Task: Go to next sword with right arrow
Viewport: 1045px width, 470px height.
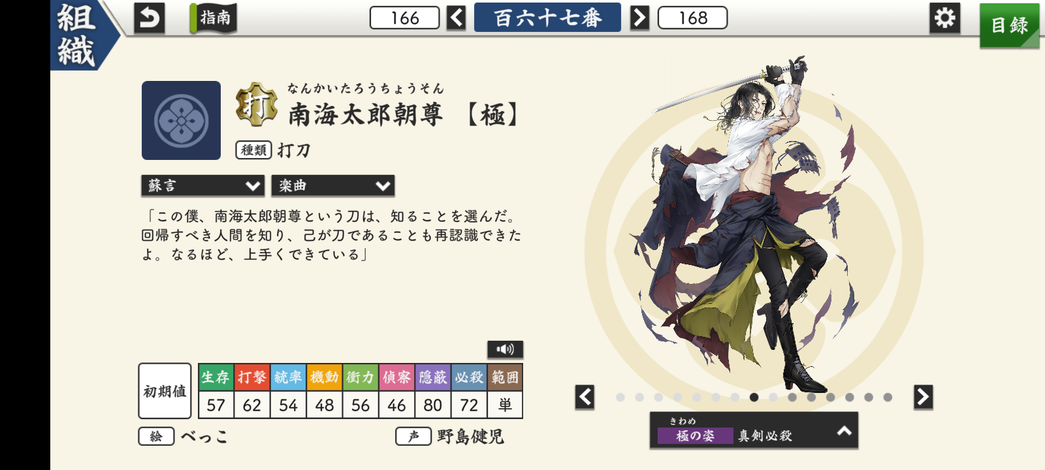Action: 639,18
